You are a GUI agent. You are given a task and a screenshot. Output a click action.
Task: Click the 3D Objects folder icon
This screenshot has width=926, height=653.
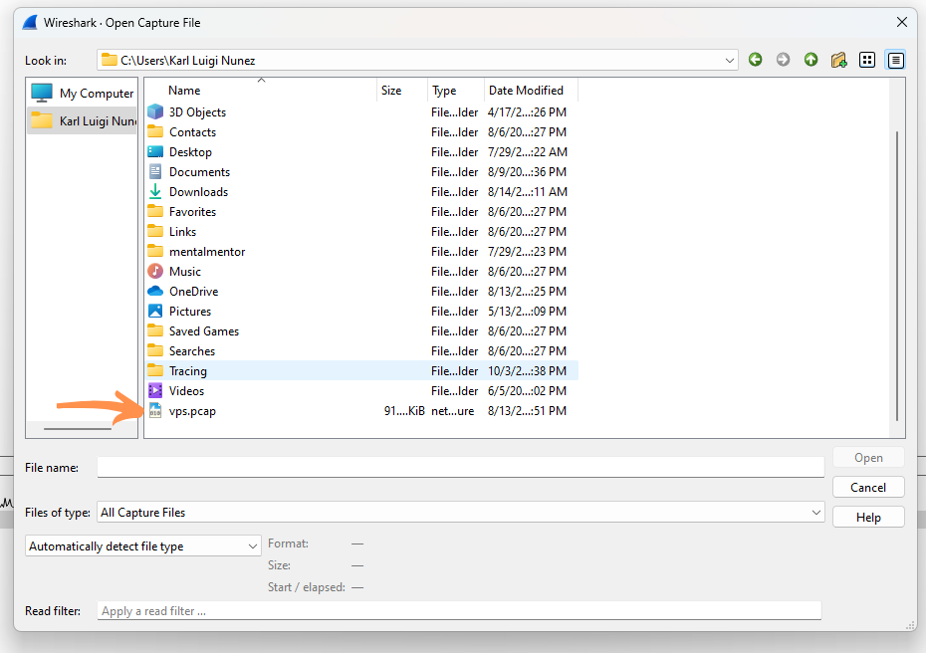tap(155, 111)
